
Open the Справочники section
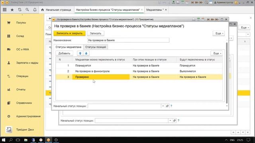point(24,103)
